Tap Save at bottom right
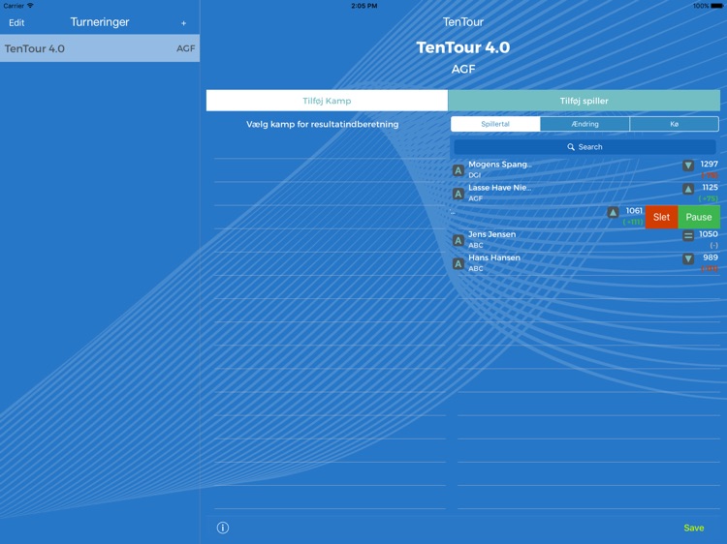 tap(694, 528)
